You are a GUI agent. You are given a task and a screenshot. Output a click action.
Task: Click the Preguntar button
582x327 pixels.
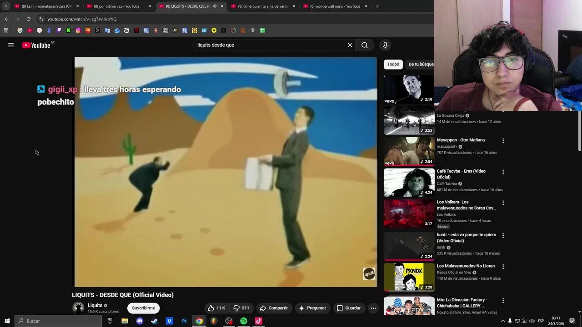pos(312,308)
